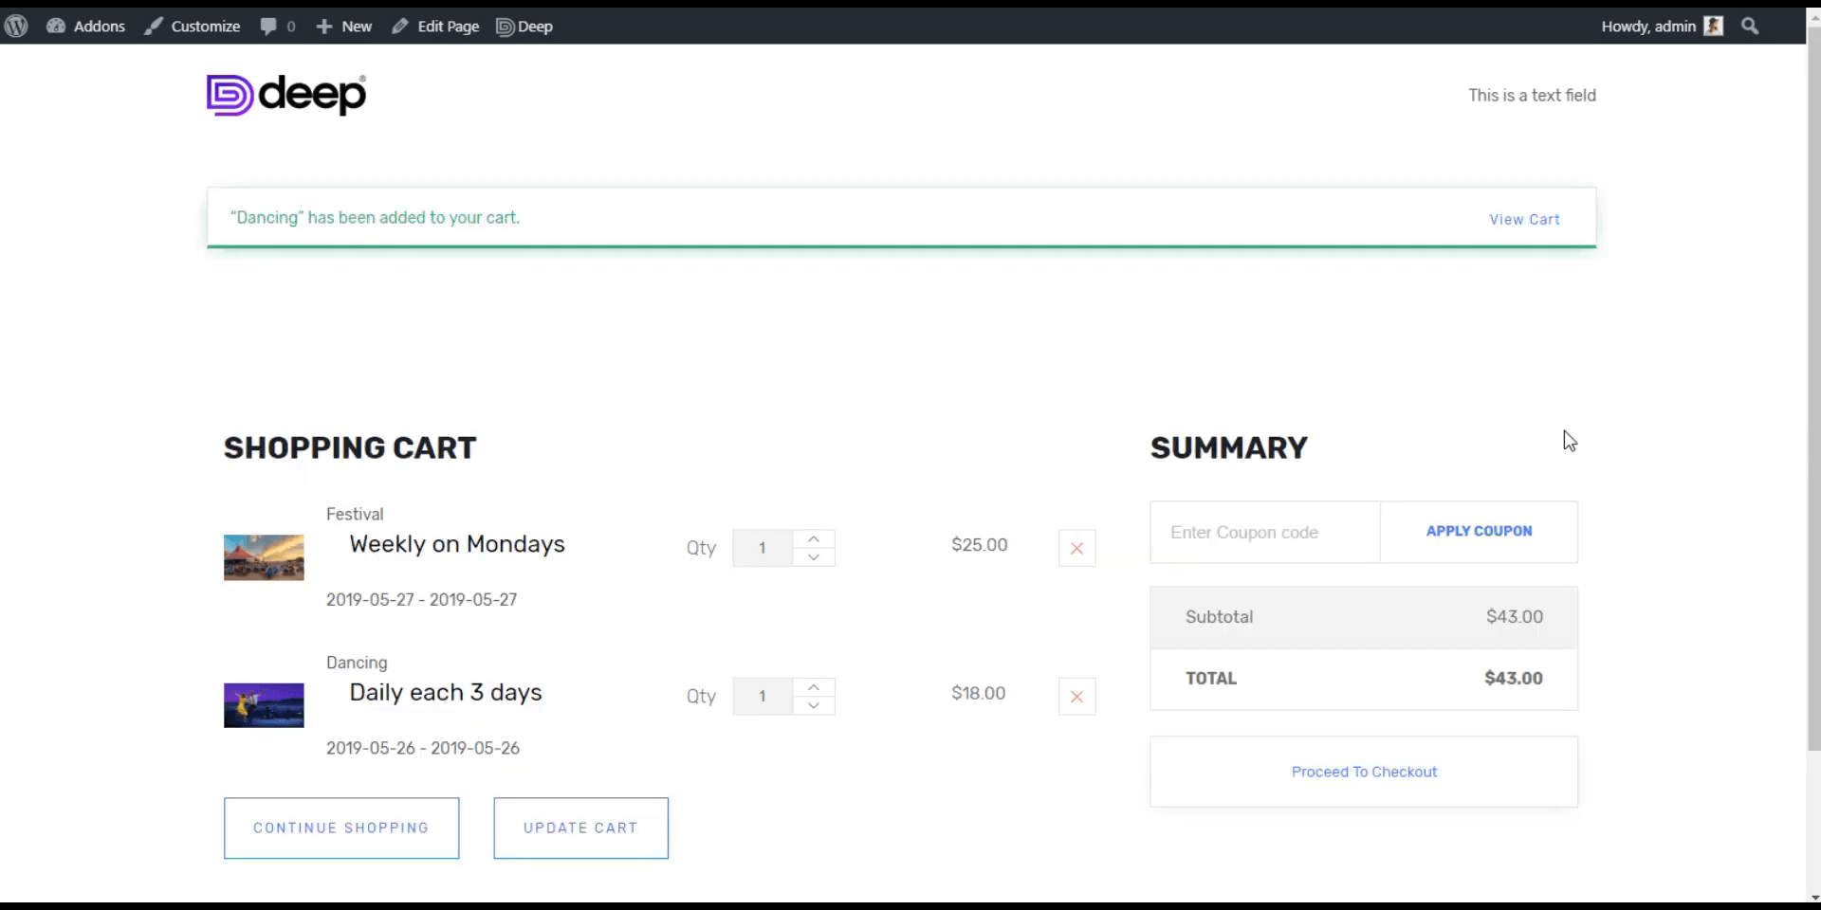Click the Apply Coupon button

click(x=1479, y=532)
